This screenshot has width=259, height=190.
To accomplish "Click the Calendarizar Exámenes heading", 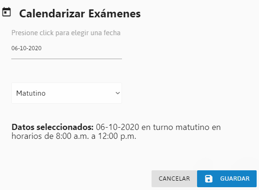I will 80,14.
